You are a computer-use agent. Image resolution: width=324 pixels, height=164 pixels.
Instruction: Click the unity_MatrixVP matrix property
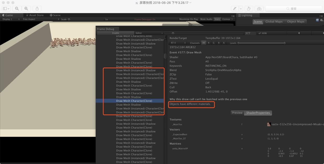coord(180,149)
